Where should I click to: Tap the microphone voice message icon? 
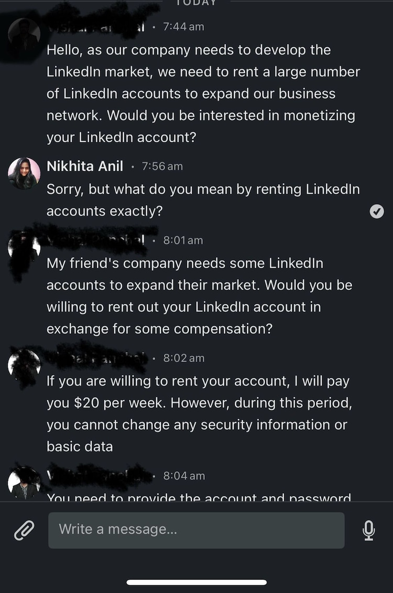coord(368,531)
